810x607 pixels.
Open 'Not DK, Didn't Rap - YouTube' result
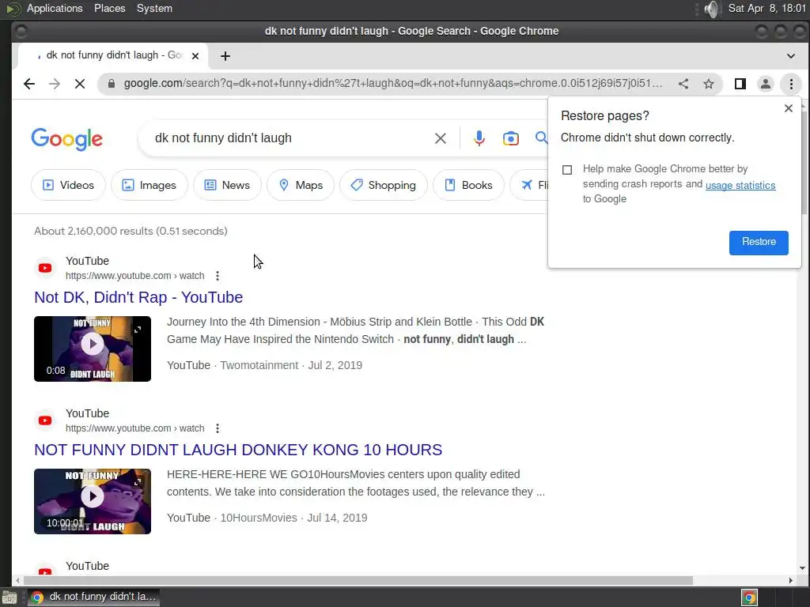[x=138, y=297]
